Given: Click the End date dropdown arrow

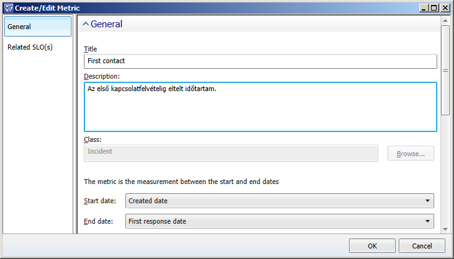Looking at the screenshot, I should click(427, 221).
